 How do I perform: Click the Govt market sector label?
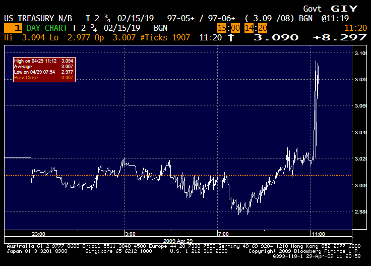coord(313,9)
